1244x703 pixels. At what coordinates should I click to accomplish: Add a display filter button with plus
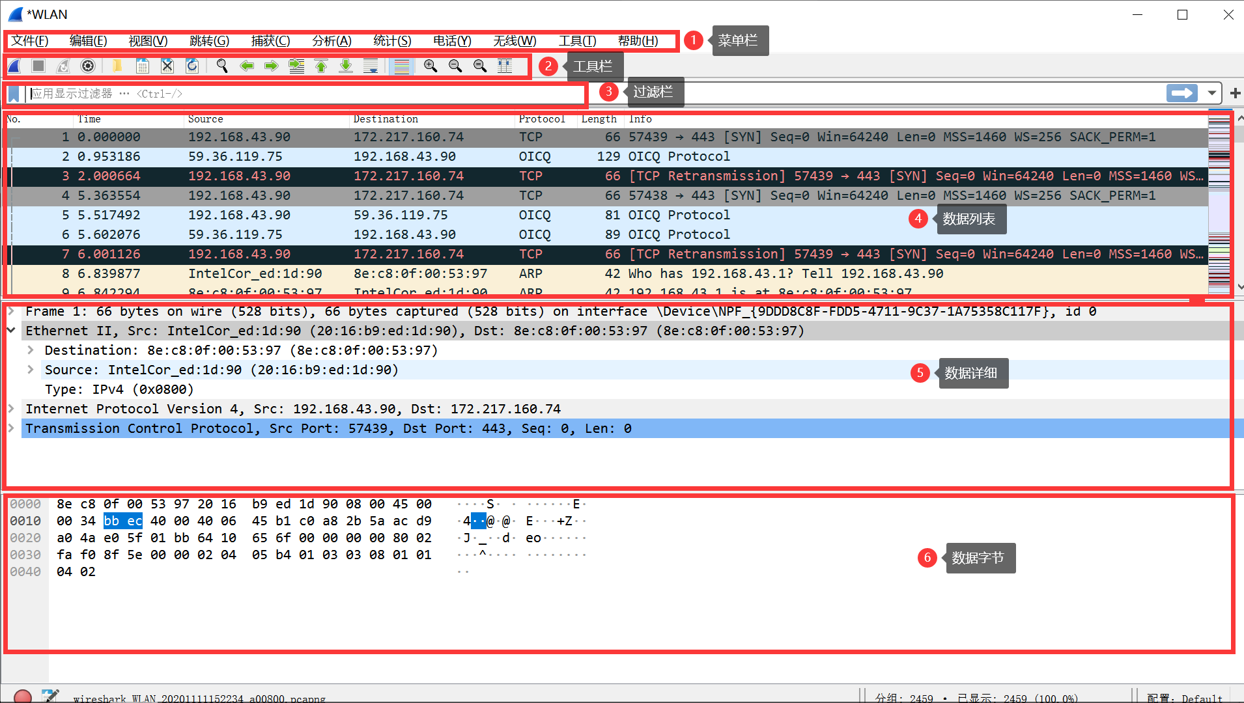pyautogui.click(x=1235, y=93)
